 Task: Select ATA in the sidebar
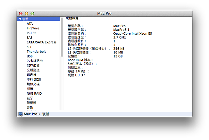[30, 24]
